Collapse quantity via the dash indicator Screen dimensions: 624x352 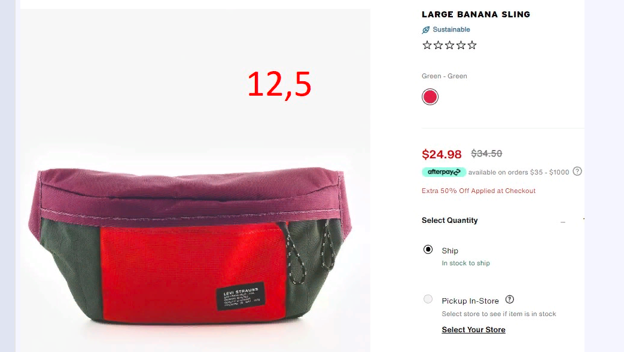click(x=563, y=222)
